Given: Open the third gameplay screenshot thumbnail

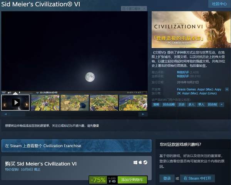Looking at the screenshot, I should (104, 103).
